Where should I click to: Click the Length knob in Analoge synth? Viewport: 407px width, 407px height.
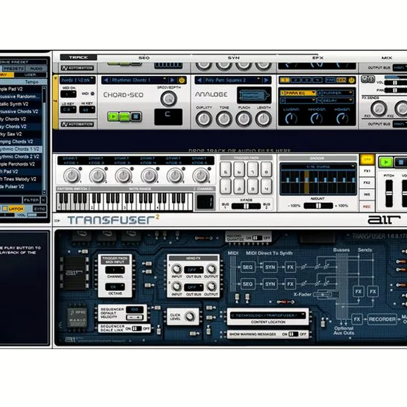point(263,119)
